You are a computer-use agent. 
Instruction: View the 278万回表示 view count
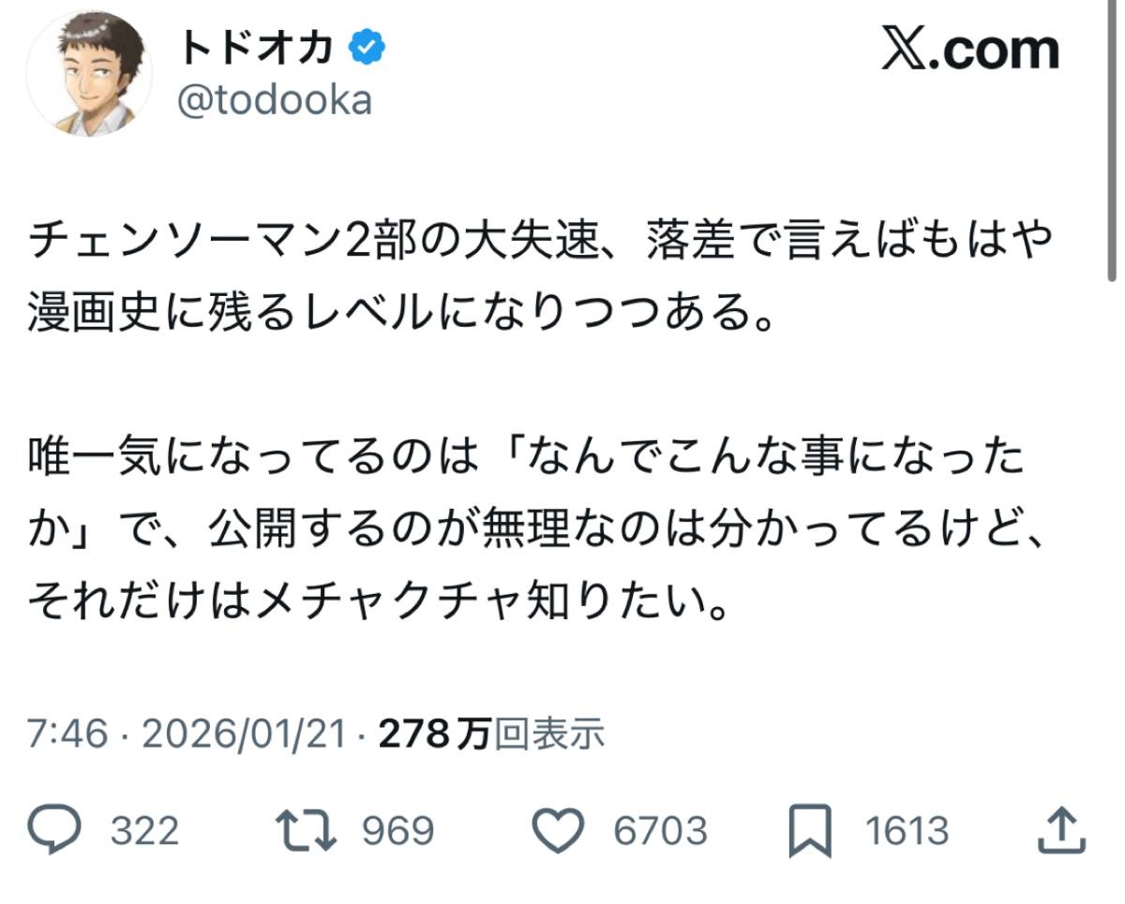(x=491, y=734)
